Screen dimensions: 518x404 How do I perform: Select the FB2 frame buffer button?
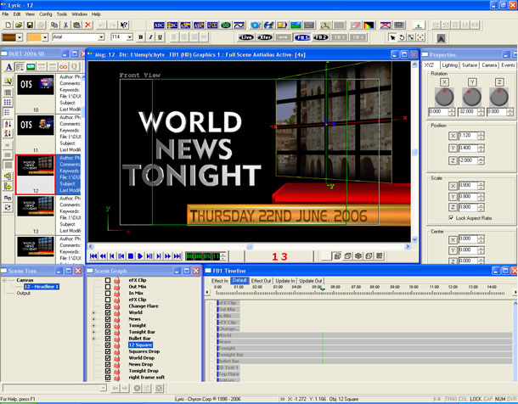[x=321, y=37]
